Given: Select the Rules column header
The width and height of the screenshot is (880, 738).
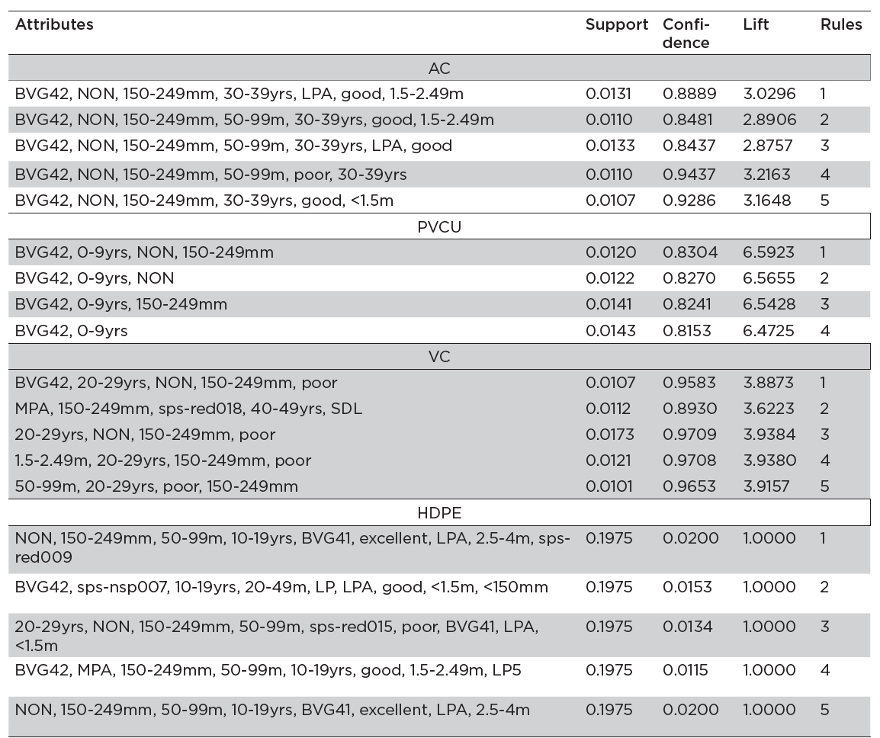Looking at the screenshot, I should [x=840, y=24].
